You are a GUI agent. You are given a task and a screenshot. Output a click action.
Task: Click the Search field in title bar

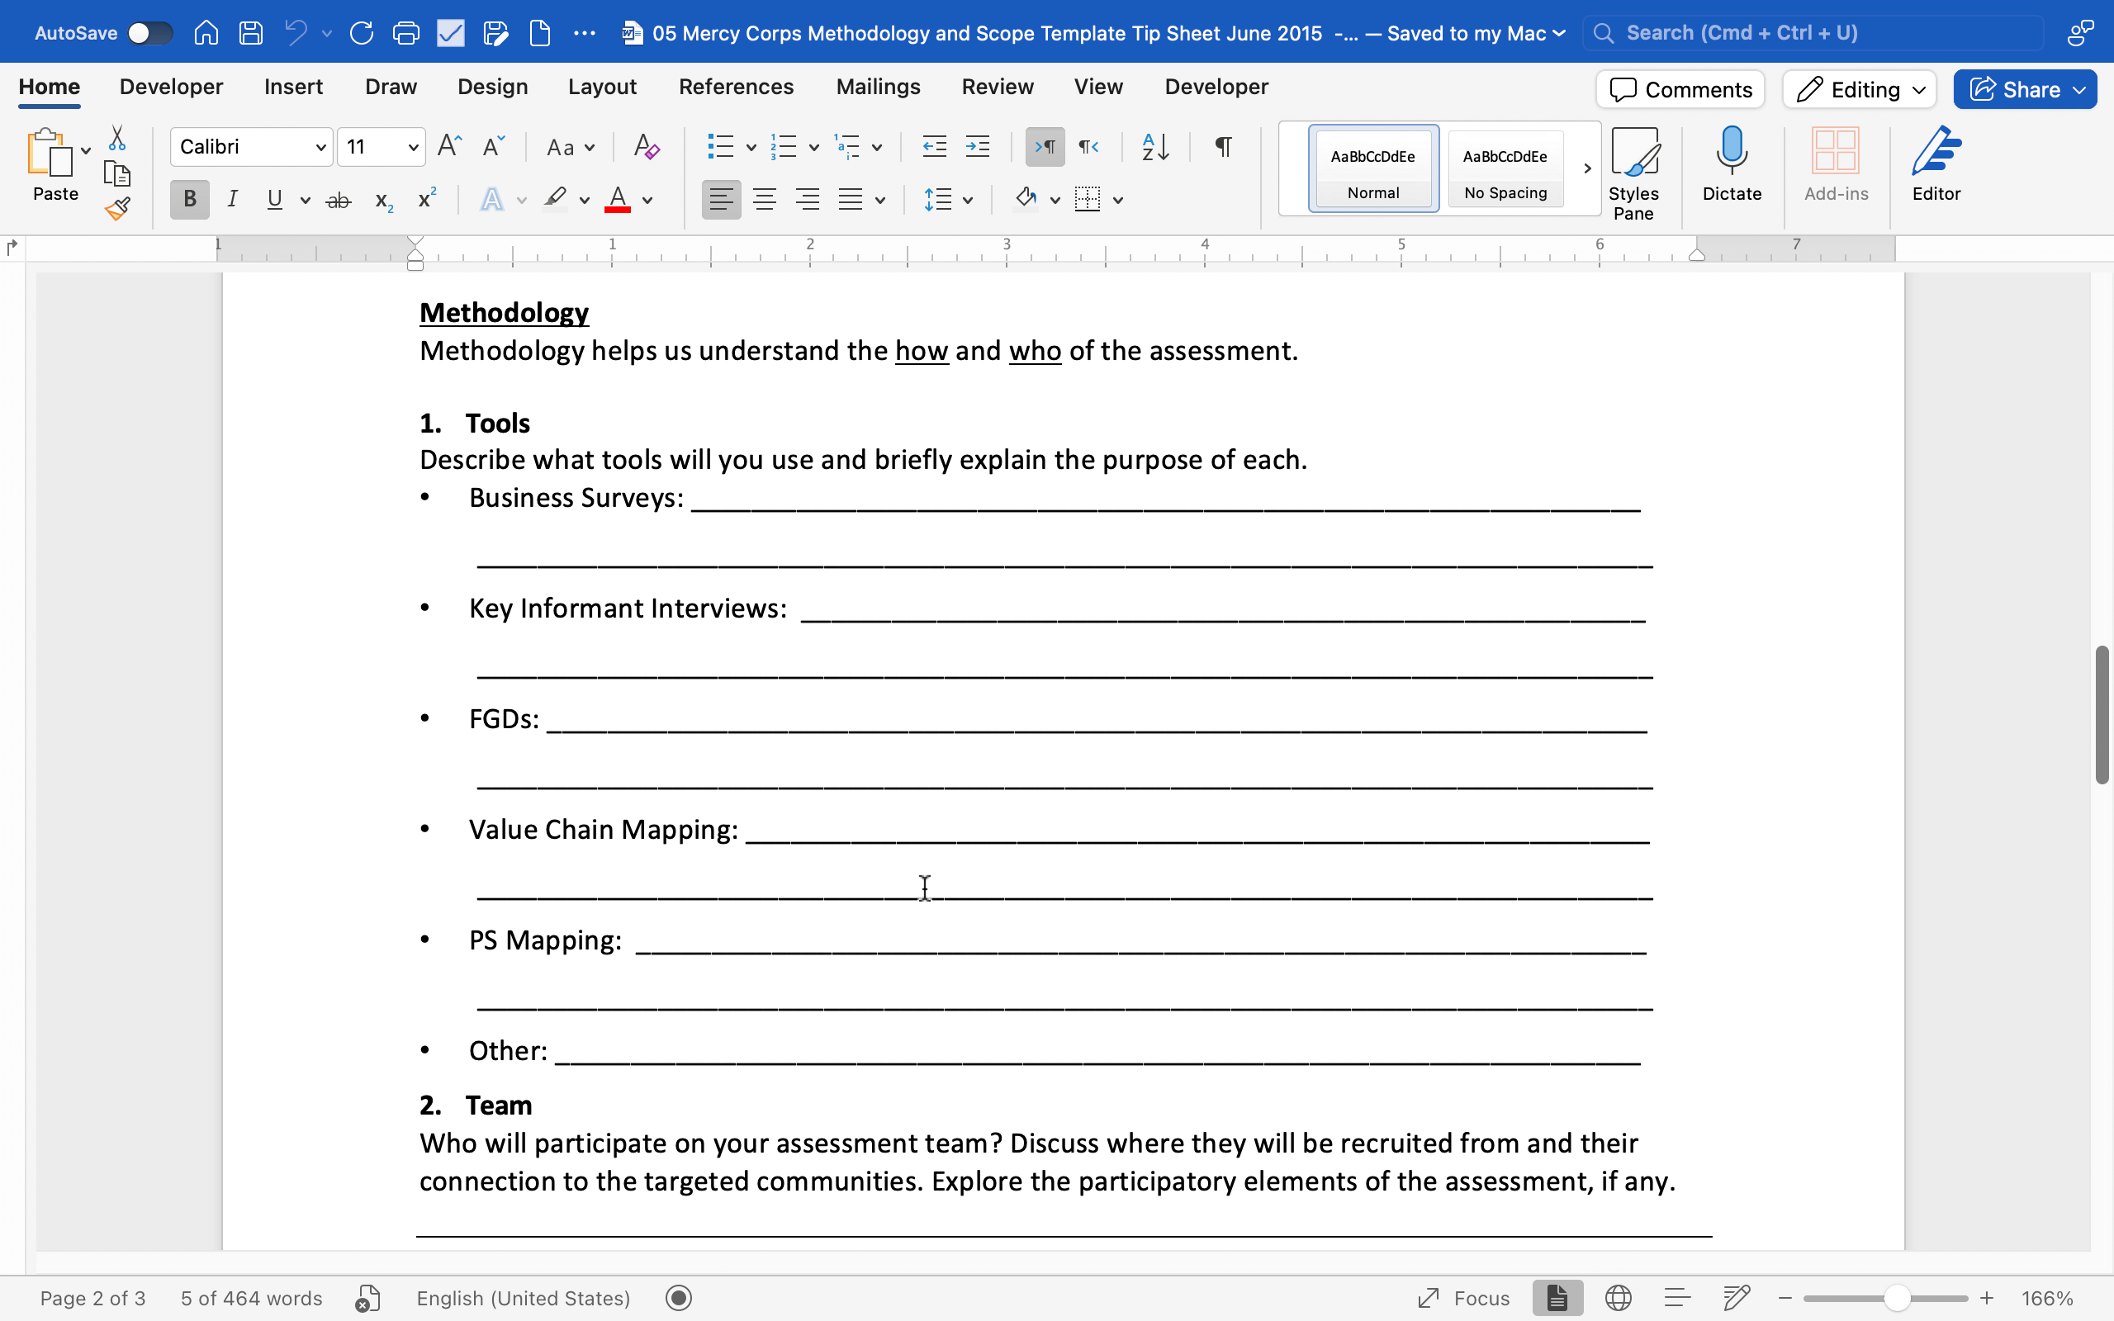[x=1813, y=33]
